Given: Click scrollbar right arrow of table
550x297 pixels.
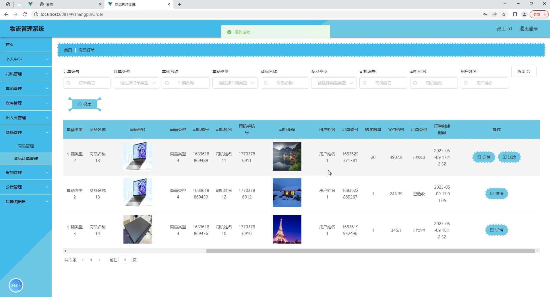Looking at the screenshot, I should pyautogui.click(x=537, y=251).
